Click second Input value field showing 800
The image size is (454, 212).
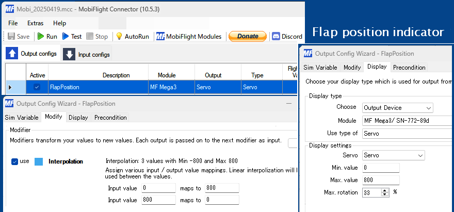click(159, 200)
